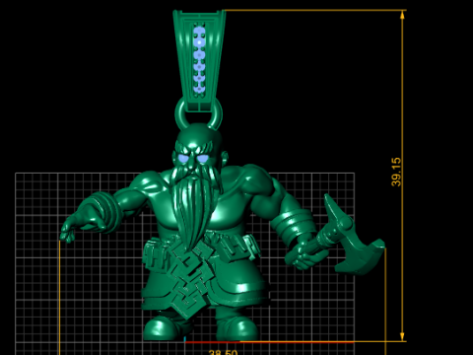The image size is (473, 355).
Task: Click the red horizontal axis line at the bottom
Action: click(269, 342)
